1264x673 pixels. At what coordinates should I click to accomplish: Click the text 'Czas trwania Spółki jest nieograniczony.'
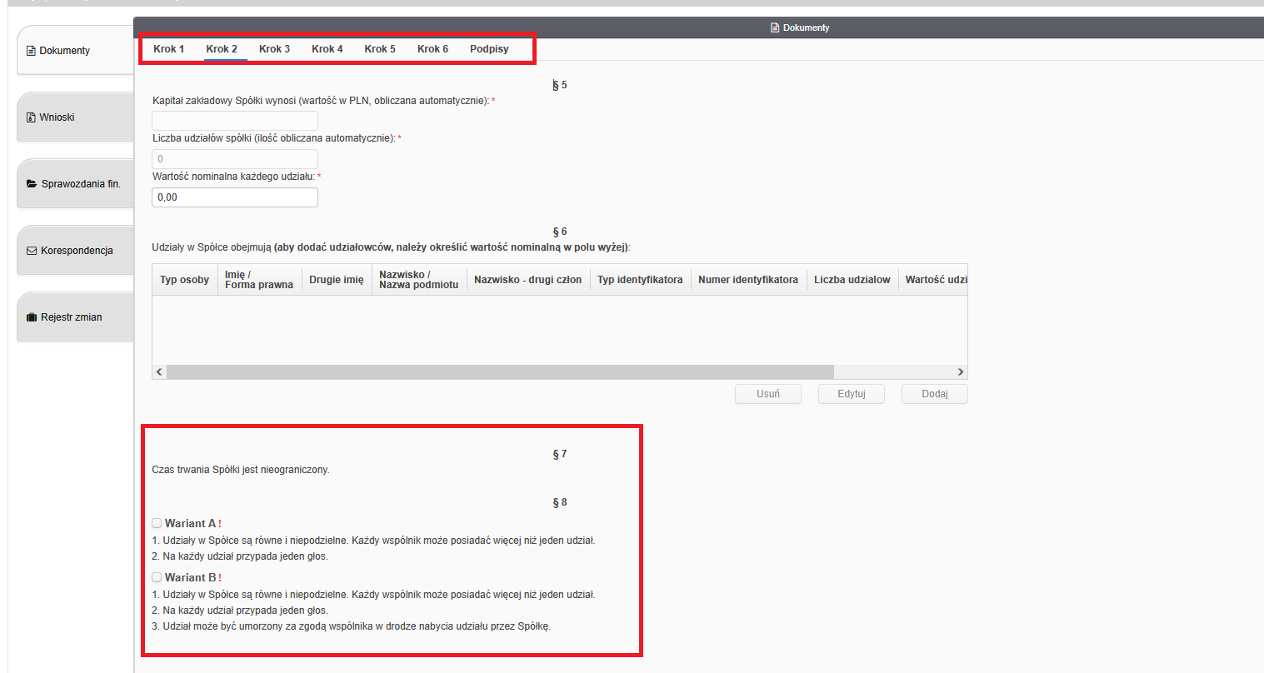[241, 470]
